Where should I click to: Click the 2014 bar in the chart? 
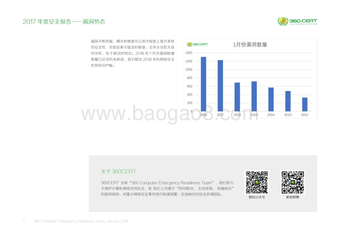[x=271, y=99]
